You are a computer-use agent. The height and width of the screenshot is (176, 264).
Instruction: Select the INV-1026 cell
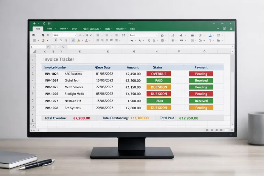(x=52, y=94)
